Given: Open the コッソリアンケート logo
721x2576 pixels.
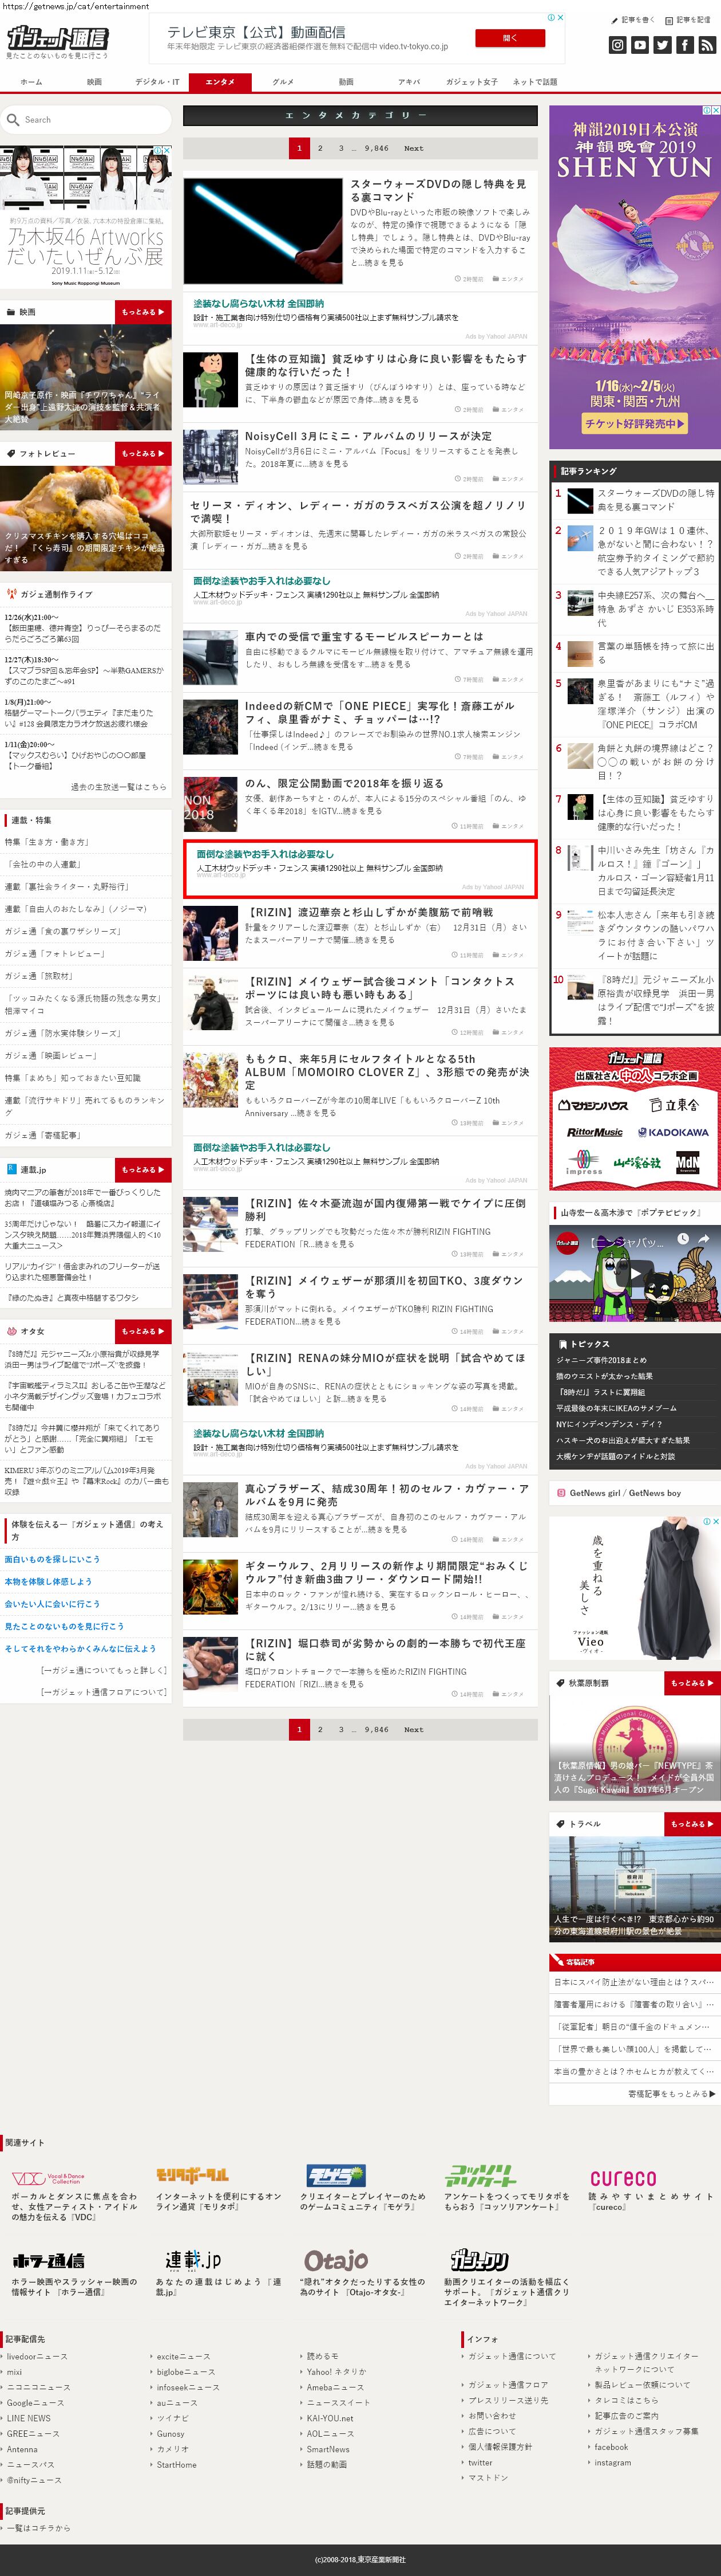Looking at the screenshot, I should (480, 2175).
